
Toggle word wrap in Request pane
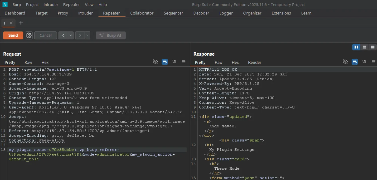(165, 62)
